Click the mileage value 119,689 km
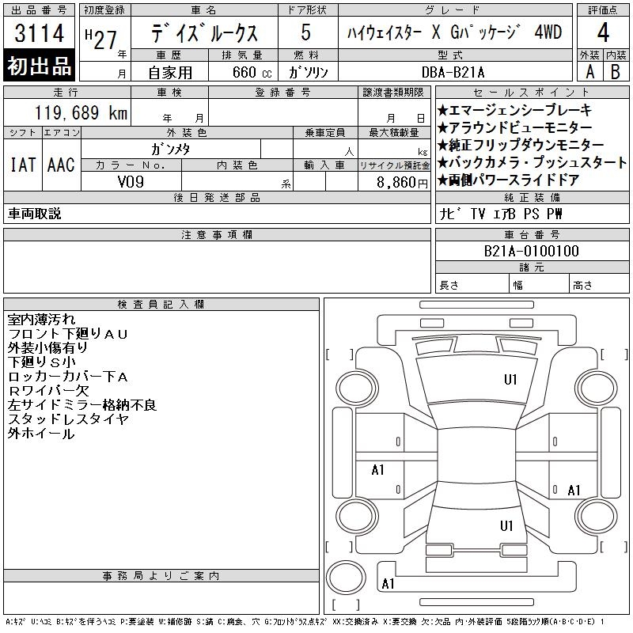This screenshot has width=633, height=633. pos(81,112)
